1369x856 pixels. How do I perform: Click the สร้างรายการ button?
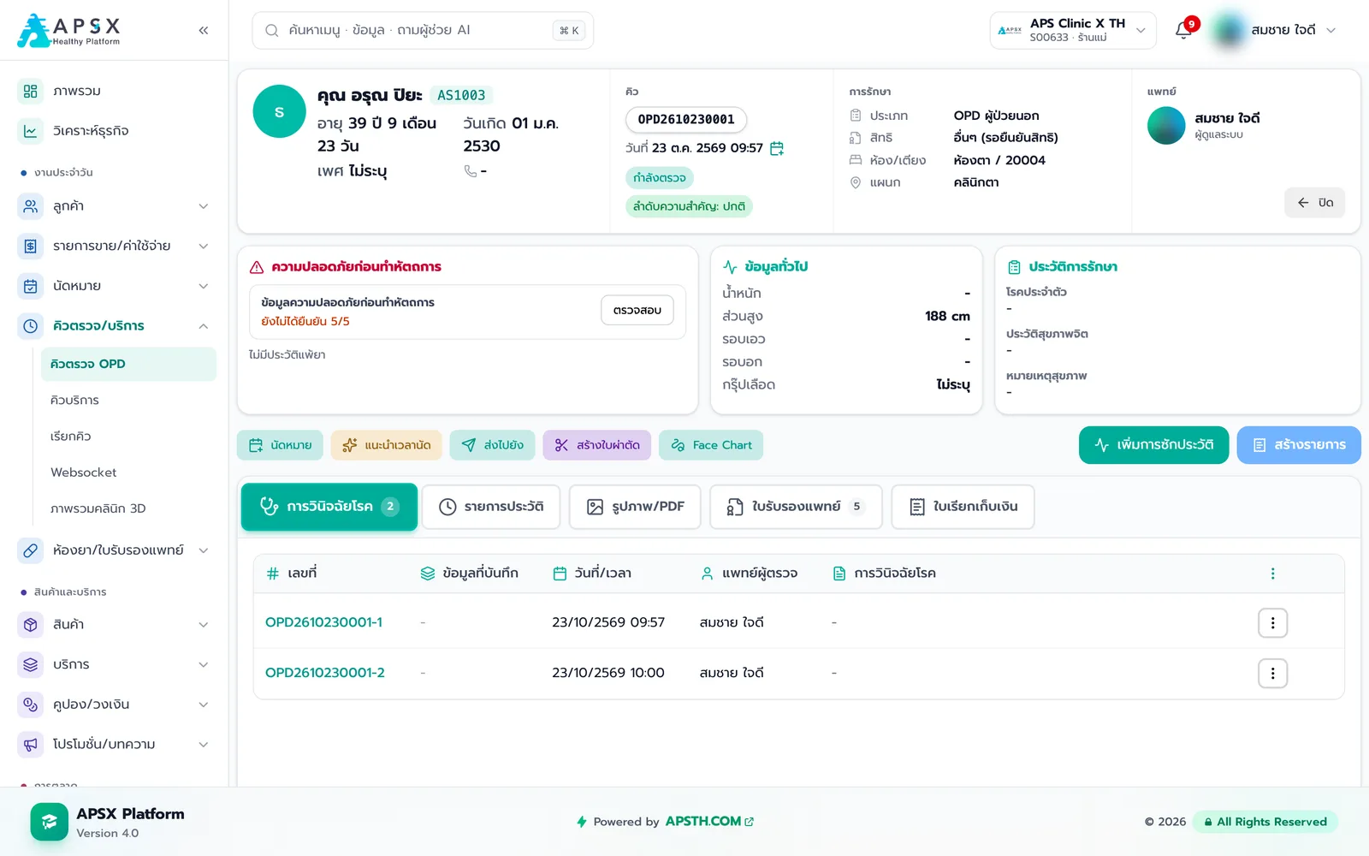tap(1299, 445)
